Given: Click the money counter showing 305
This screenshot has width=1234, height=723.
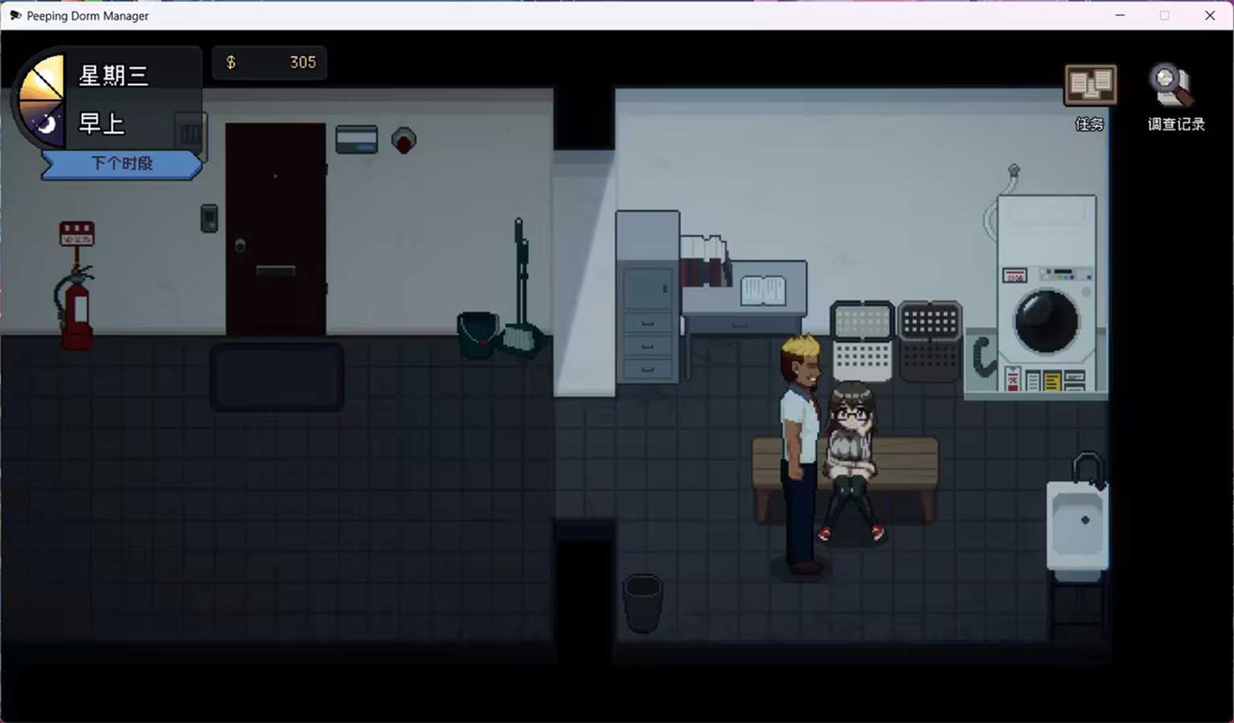Looking at the screenshot, I should coord(269,63).
